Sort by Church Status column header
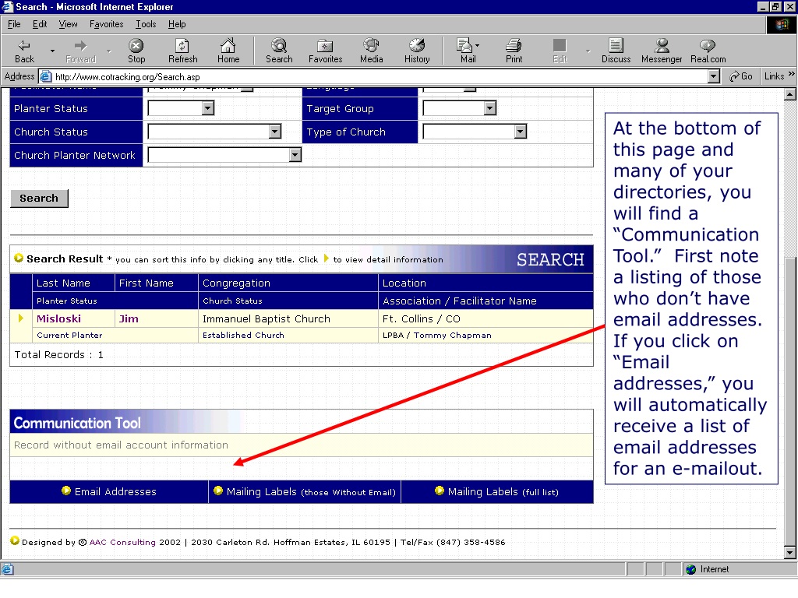The height and width of the screenshot is (598, 798). (232, 301)
